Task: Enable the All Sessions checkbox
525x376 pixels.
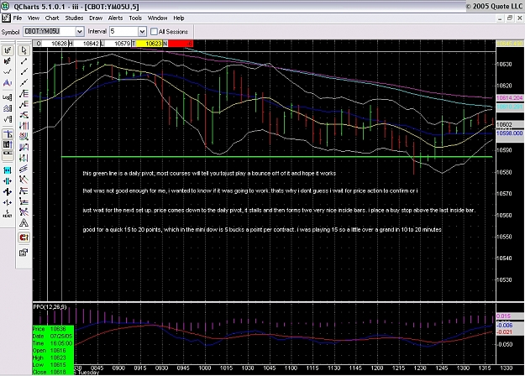Action: pyautogui.click(x=154, y=32)
